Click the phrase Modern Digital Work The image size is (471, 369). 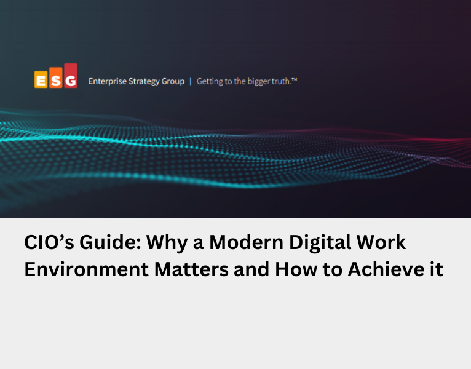click(x=307, y=242)
